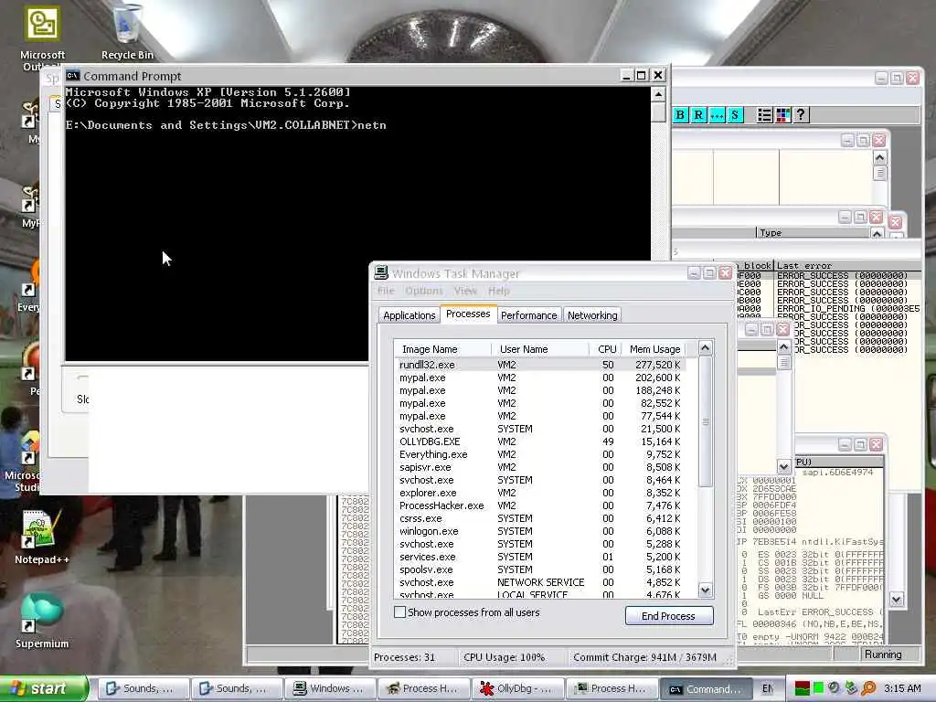Switch to OllyDbg taskbar button
Viewport: 936px width, 702px height.
(517, 688)
